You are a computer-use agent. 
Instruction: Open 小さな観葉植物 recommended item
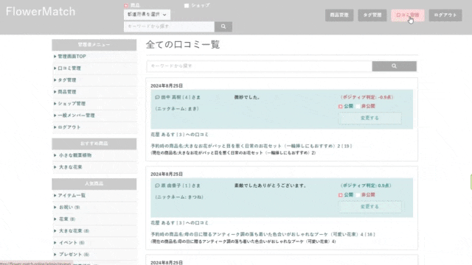tap(75, 155)
